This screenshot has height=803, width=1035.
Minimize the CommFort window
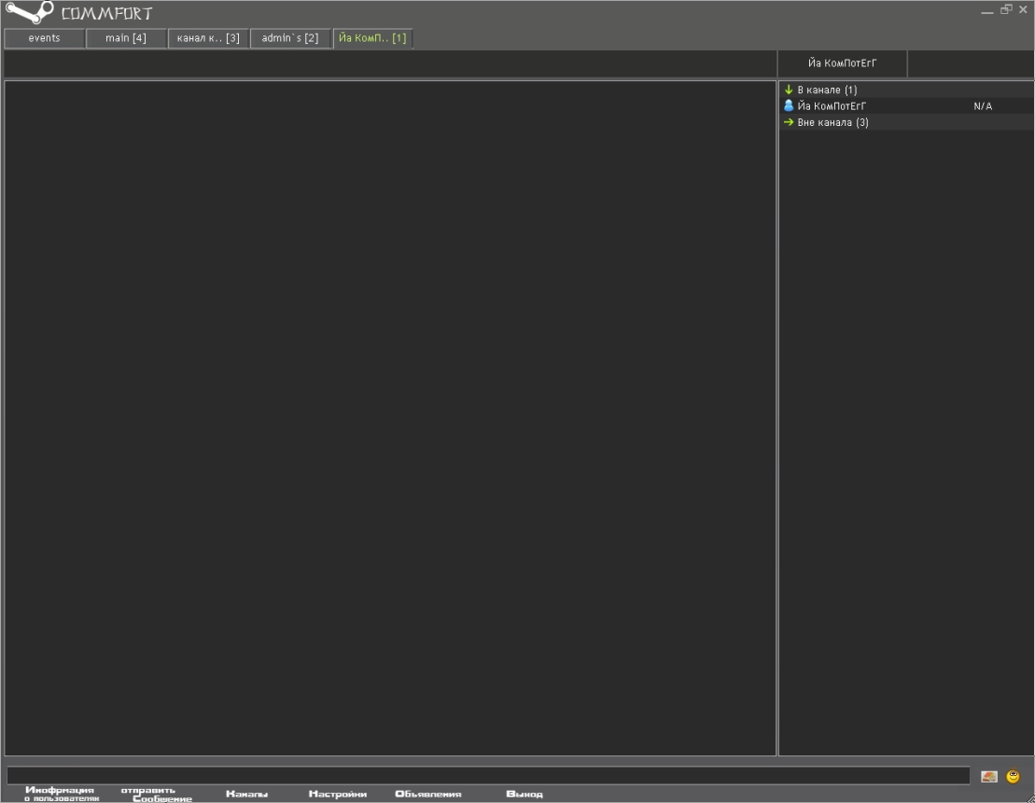point(987,10)
